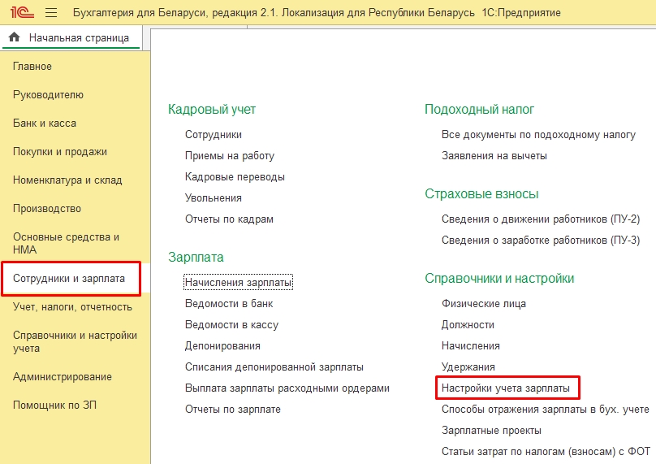This screenshot has height=464, width=656.
Task: Open Выплата зарплаты расходными ордерами
Action: [287, 388]
